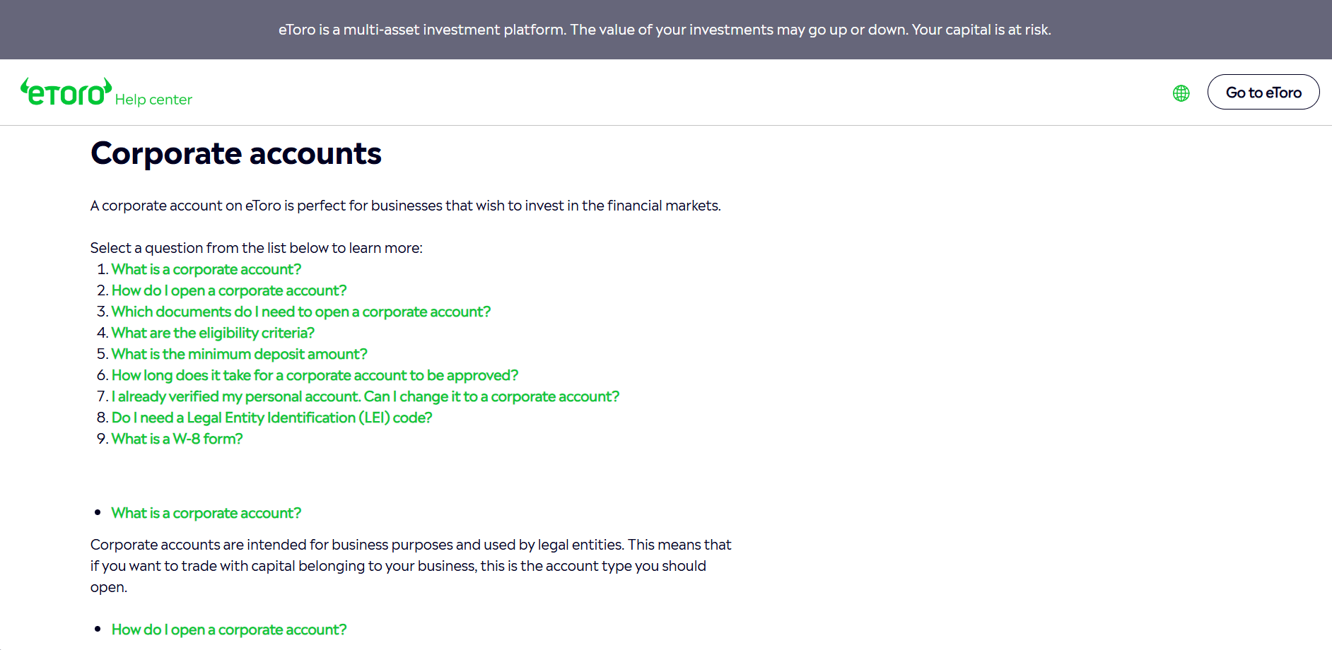The height and width of the screenshot is (650, 1332).
Task: Open 'What is a W-8 form?' link
Action: click(177, 439)
